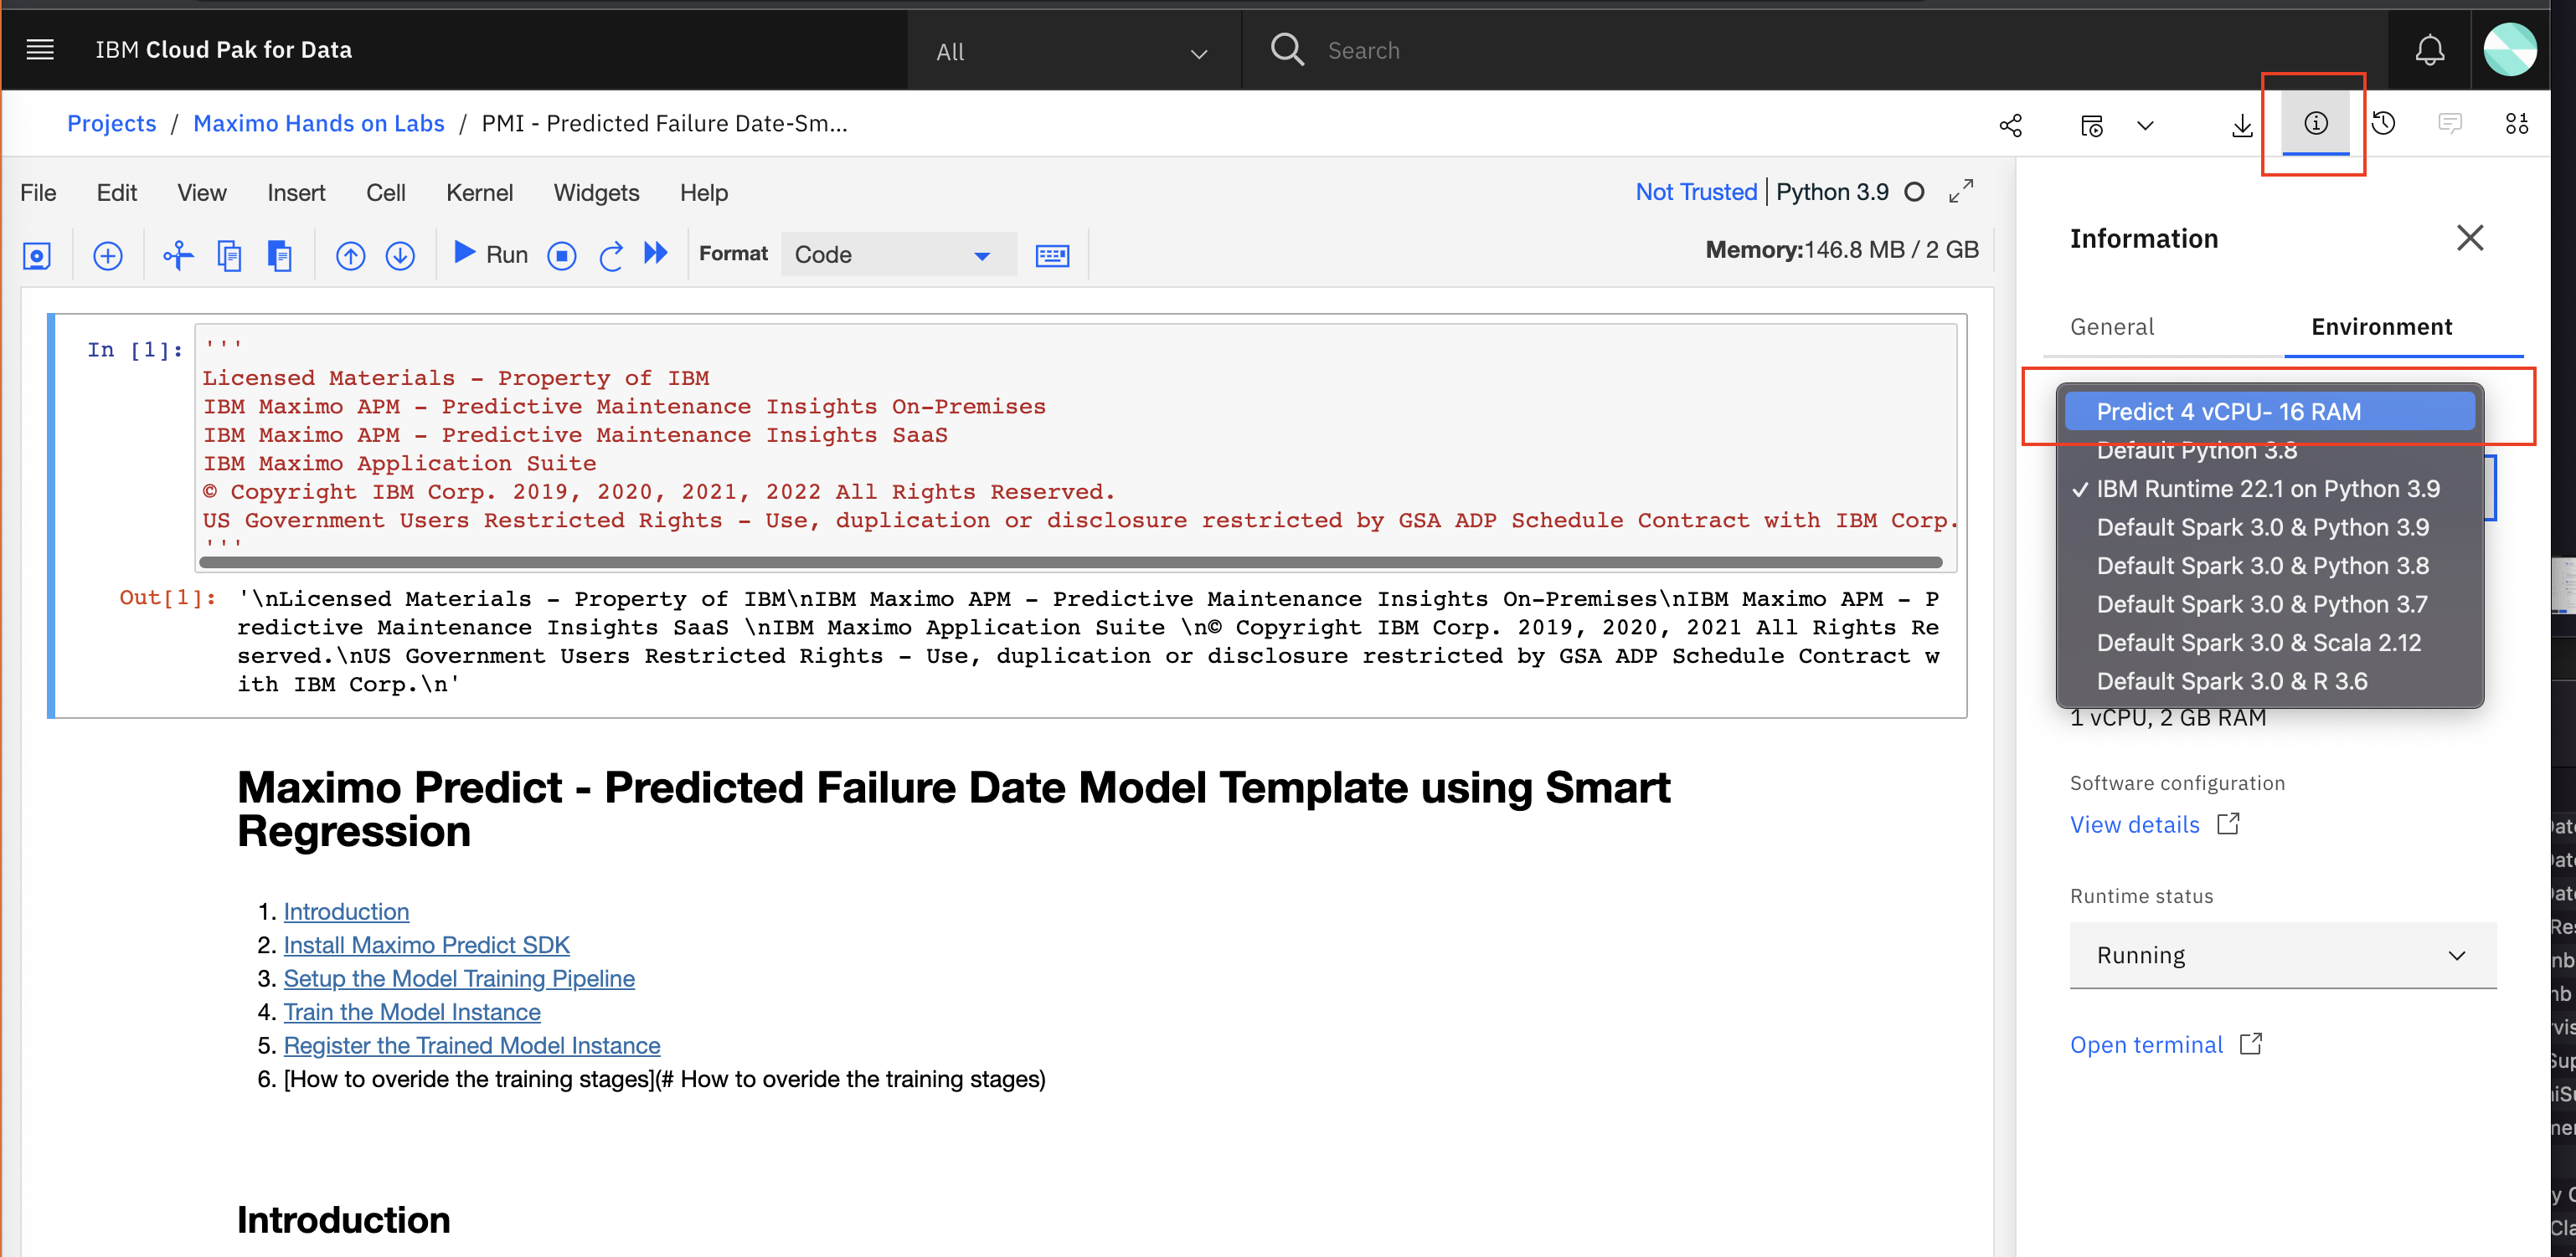Copy the selected cells icon
Screen dimensions: 2576x1257
[x=229, y=256]
